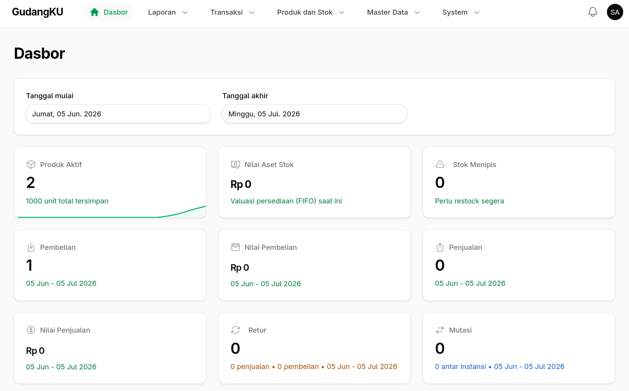629x391 pixels.
Task: Click the Produk Aktif box icon
Action: coord(31,164)
